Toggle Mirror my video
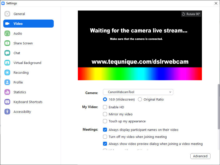 coord(105,114)
